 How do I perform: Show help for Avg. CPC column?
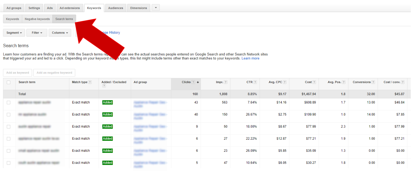(285, 82)
